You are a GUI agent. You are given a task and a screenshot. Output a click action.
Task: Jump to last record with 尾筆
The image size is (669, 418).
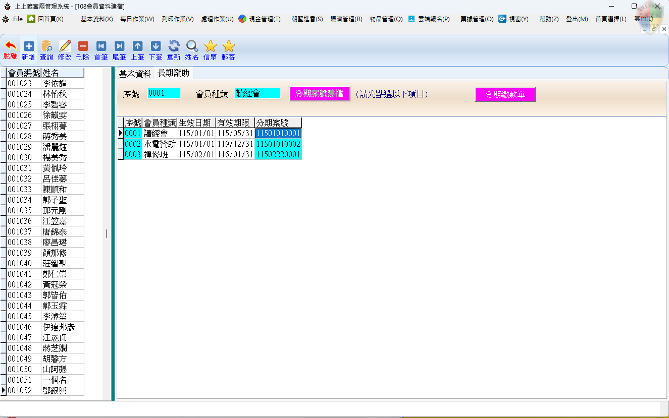tap(119, 46)
